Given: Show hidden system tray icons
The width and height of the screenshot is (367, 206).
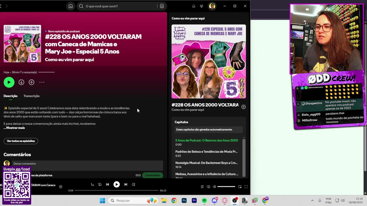Looking at the screenshot, I should [x=312, y=201].
